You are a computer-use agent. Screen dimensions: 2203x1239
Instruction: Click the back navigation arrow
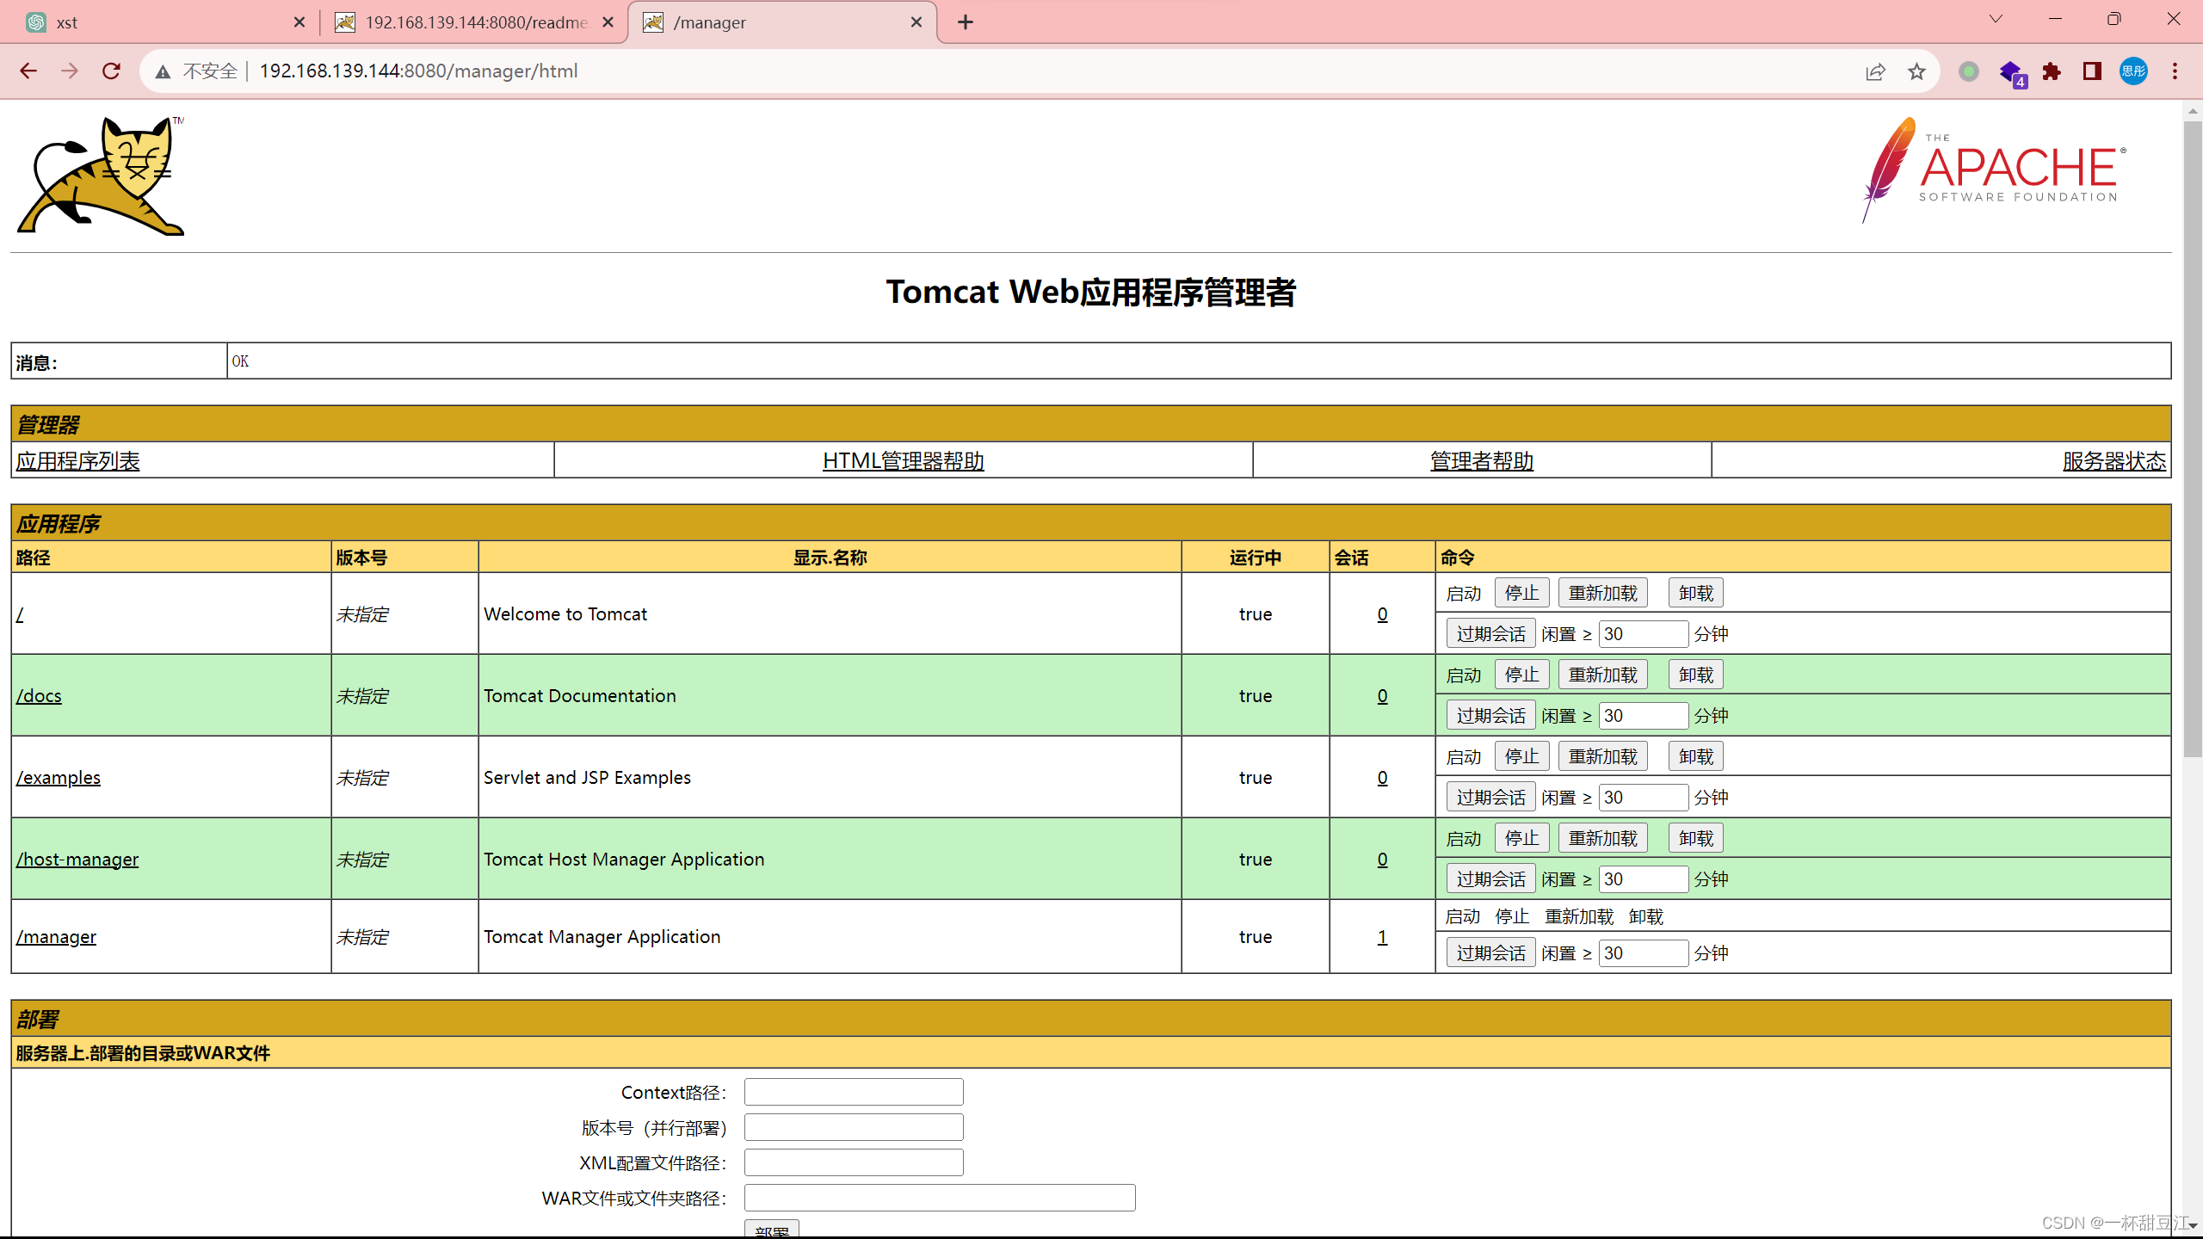click(28, 71)
